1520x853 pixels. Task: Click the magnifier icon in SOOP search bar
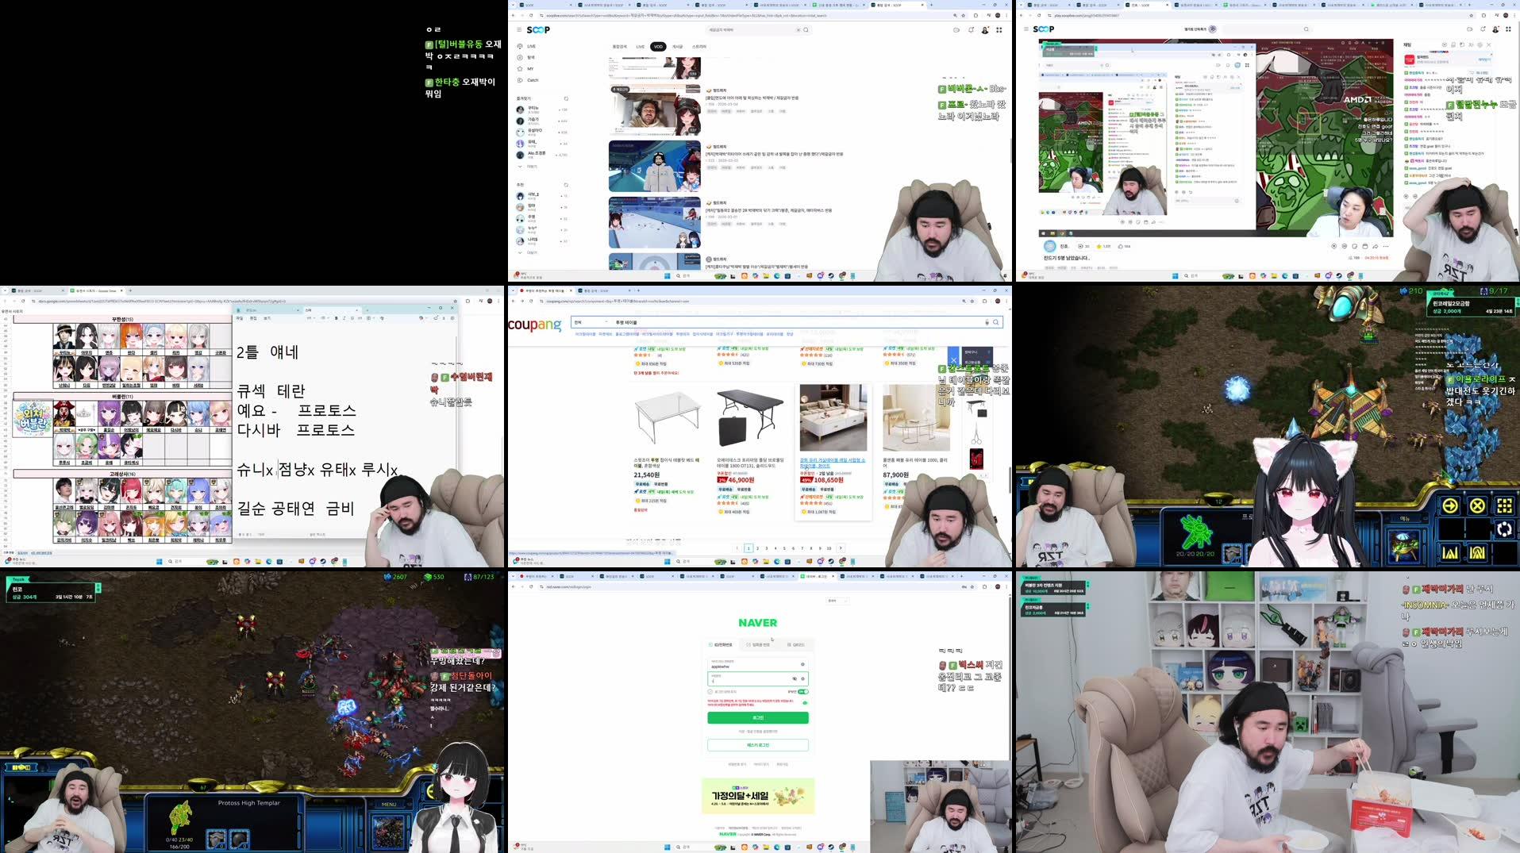point(806,29)
